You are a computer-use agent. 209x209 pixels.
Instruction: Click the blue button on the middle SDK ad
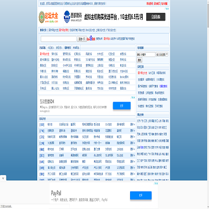122,106
